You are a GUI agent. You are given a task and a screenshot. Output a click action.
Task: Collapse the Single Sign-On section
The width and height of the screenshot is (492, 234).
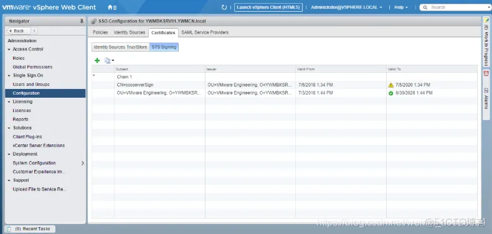9,75
